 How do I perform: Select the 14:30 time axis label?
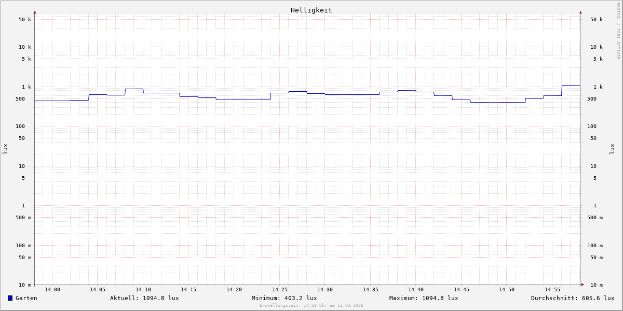coord(325,290)
